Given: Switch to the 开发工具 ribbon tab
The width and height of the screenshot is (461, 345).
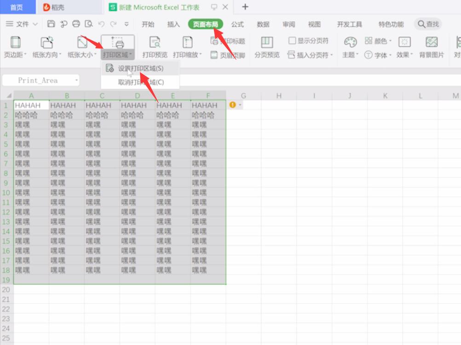Looking at the screenshot, I should (349, 24).
